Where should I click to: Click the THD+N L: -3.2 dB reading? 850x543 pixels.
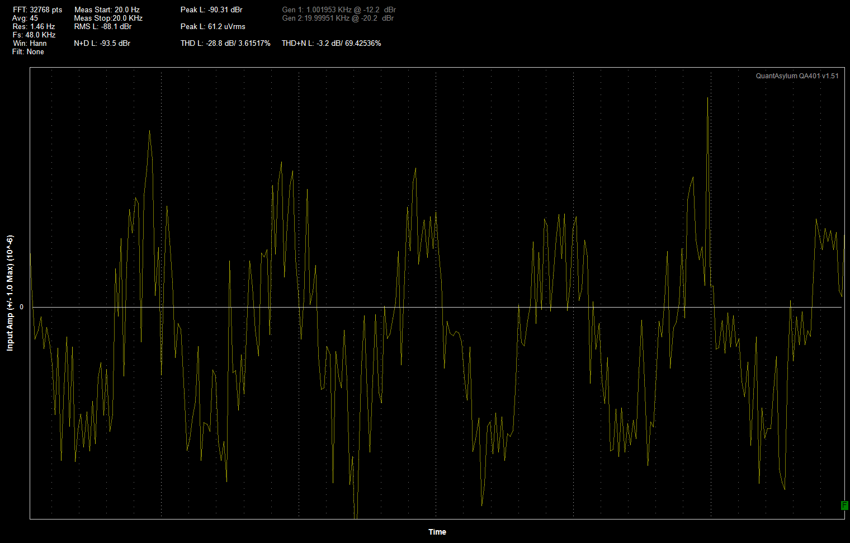tap(332, 44)
